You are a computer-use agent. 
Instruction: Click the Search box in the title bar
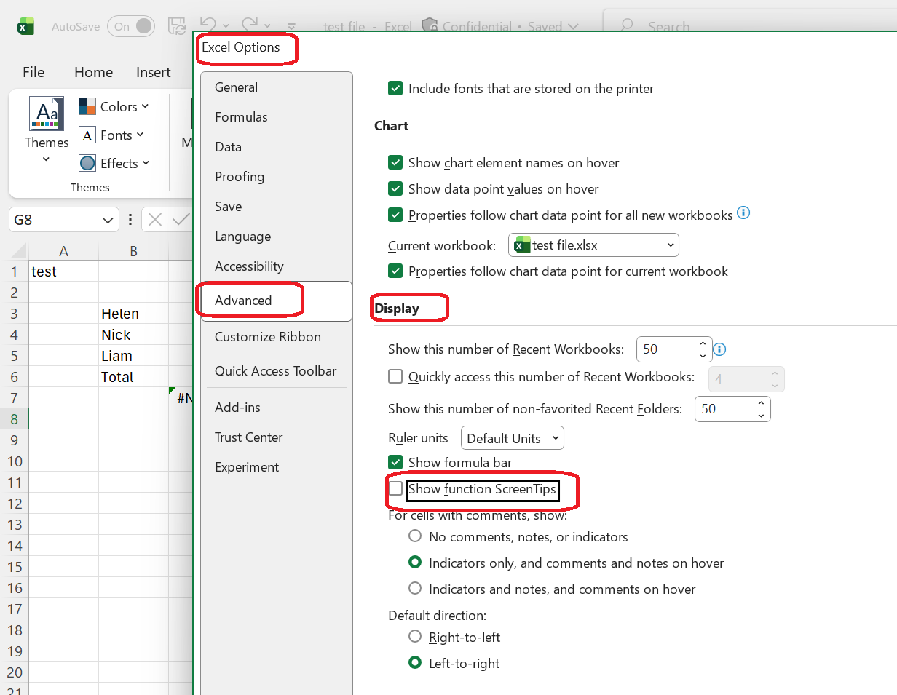pyautogui.click(x=750, y=26)
